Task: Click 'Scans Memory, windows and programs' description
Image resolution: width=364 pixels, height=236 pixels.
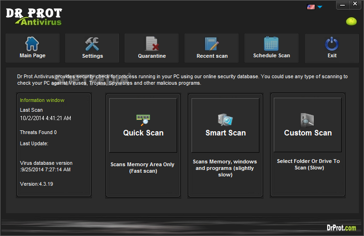Action: 225,168
